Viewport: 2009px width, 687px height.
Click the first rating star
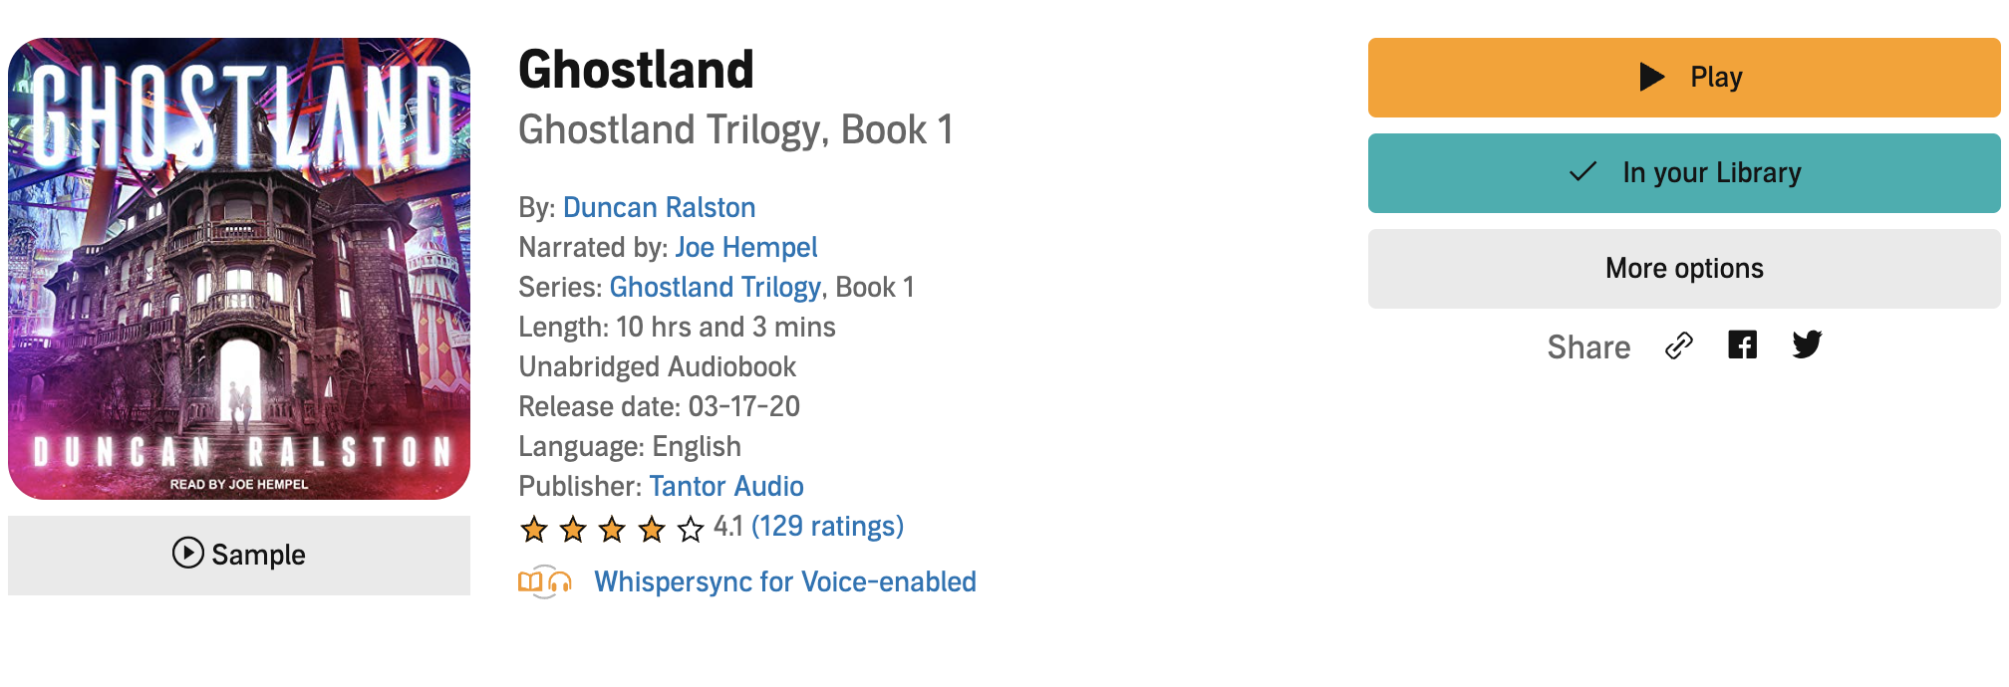(x=534, y=529)
